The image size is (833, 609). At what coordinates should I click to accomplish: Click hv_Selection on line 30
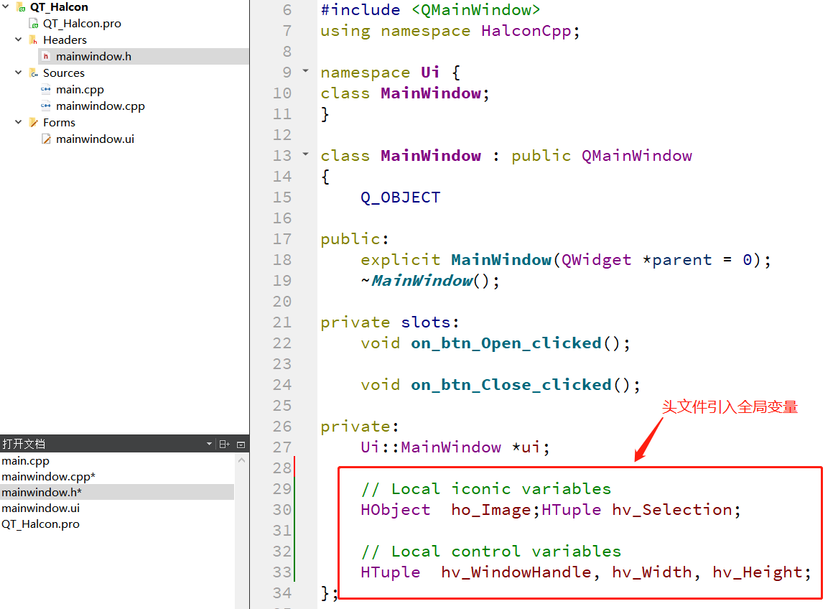pos(672,510)
